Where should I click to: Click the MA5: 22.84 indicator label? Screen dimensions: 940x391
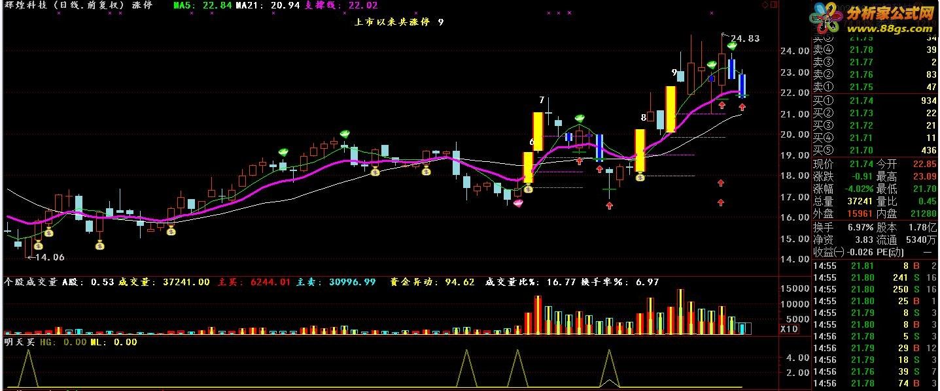tap(203, 5)
